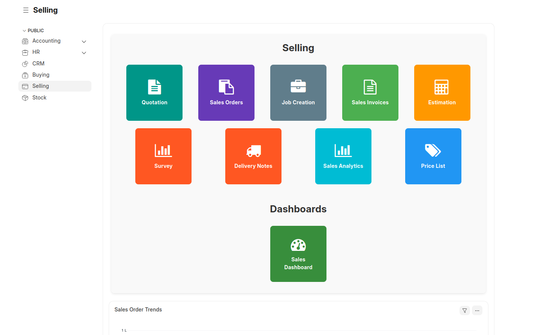Open the Sales Invoices tile

(x=370, y=93)
